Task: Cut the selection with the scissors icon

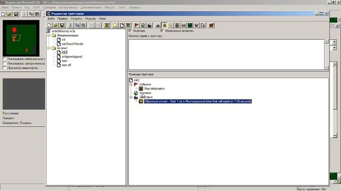Action: pos(70,25)
